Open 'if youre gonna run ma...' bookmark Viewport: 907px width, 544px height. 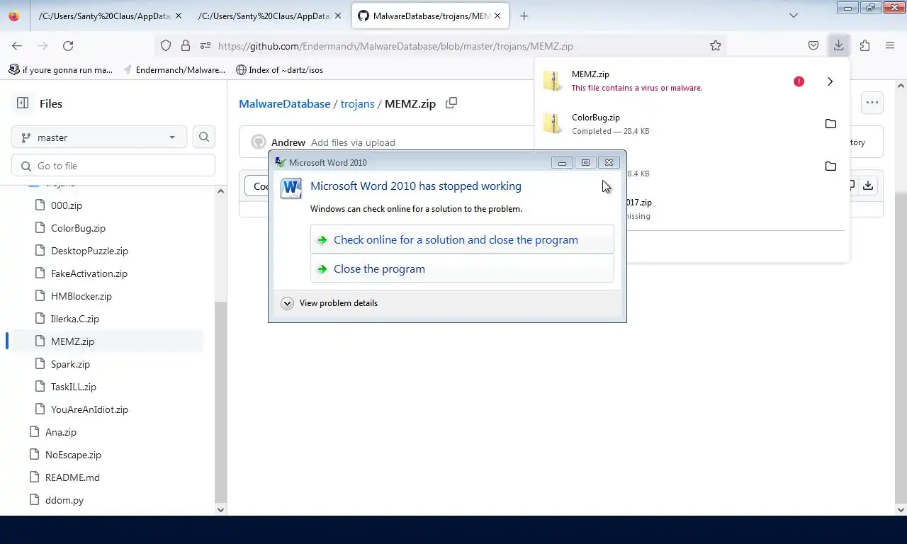coord(61,70)
